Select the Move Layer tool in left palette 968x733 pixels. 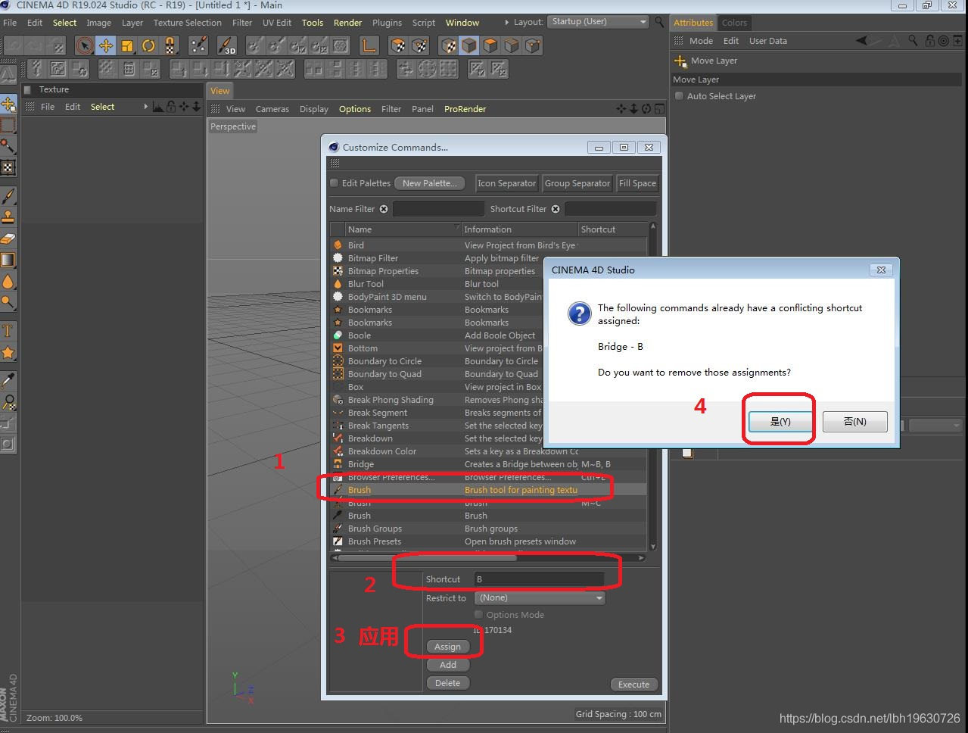(8, 104)
